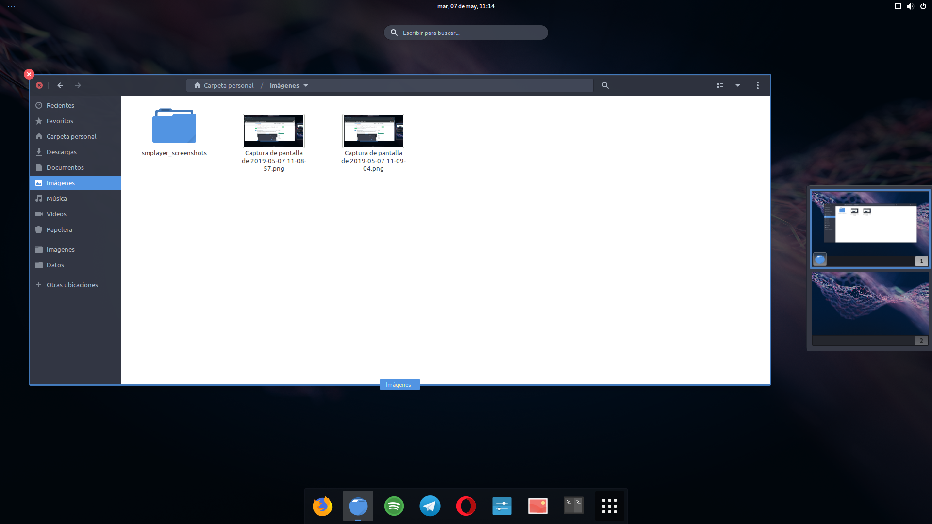
Task: Open Opera browser from the dock
Action: tap(466, 506)
